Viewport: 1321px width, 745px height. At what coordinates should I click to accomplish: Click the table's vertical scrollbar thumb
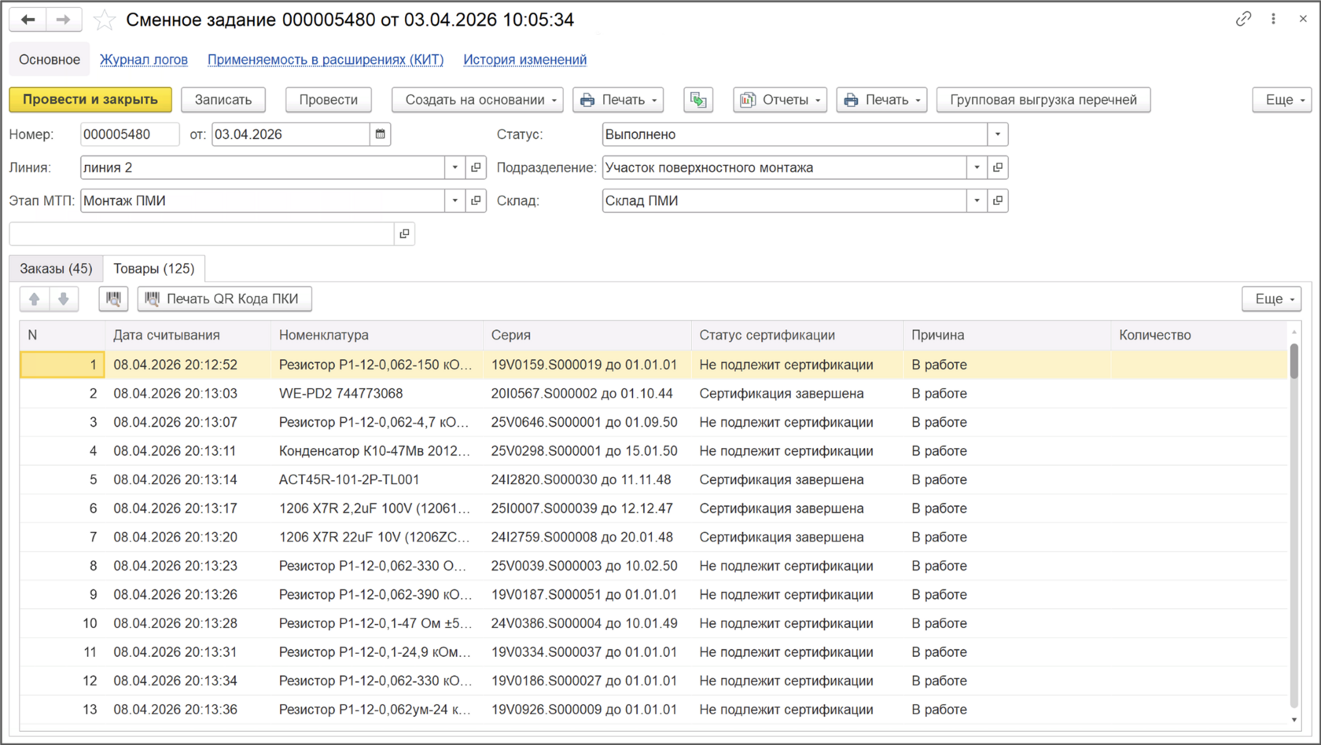point(1294,361)
